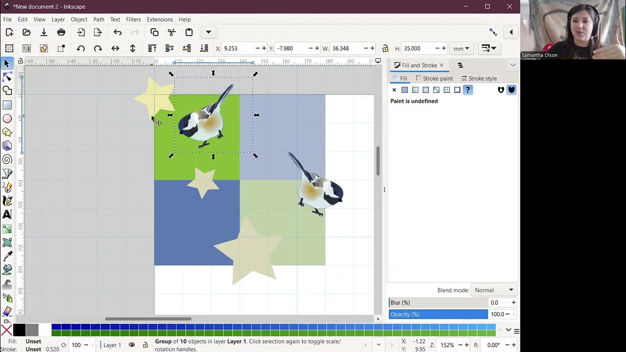Open the Path menu
626x352 pixels.
[99, 20]
